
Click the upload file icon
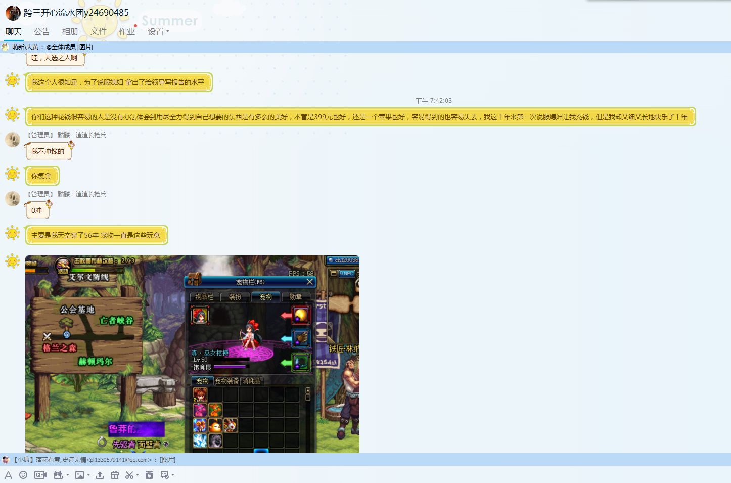100,475
